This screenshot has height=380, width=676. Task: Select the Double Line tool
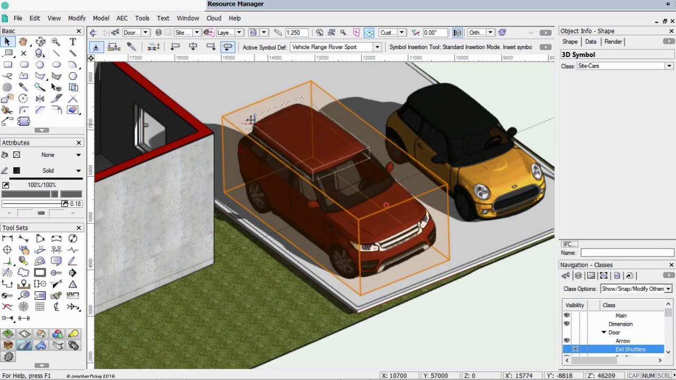[73, 53]
